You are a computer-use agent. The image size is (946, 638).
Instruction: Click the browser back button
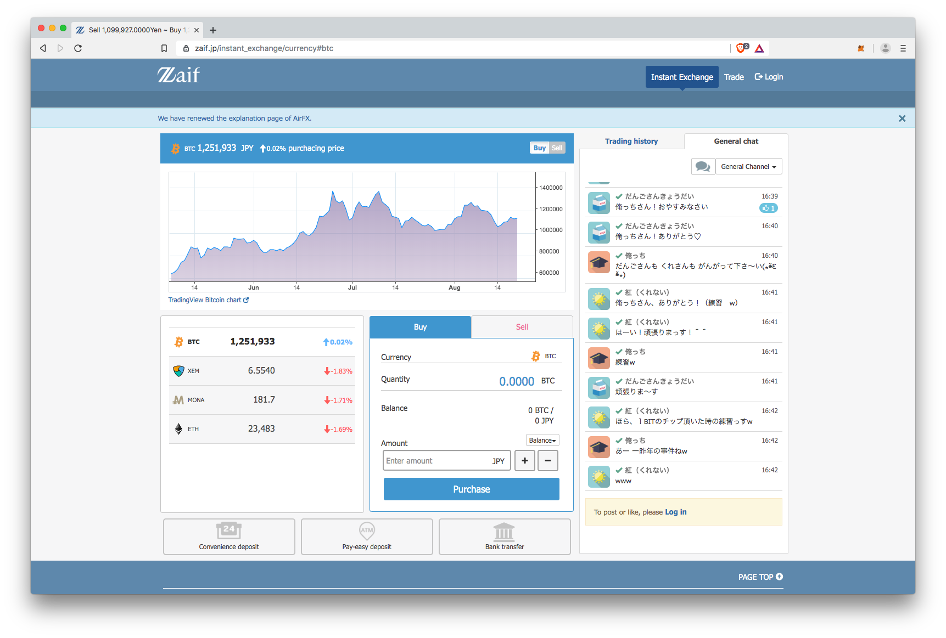(43, 48)
